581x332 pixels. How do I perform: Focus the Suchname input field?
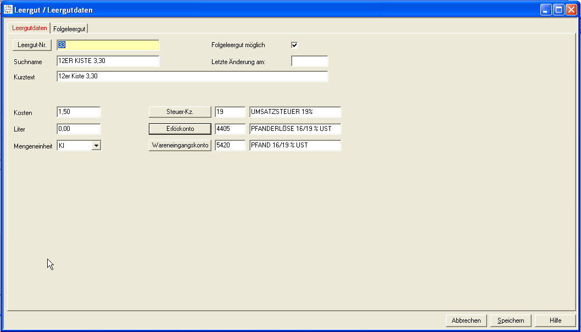click(108, 61)
